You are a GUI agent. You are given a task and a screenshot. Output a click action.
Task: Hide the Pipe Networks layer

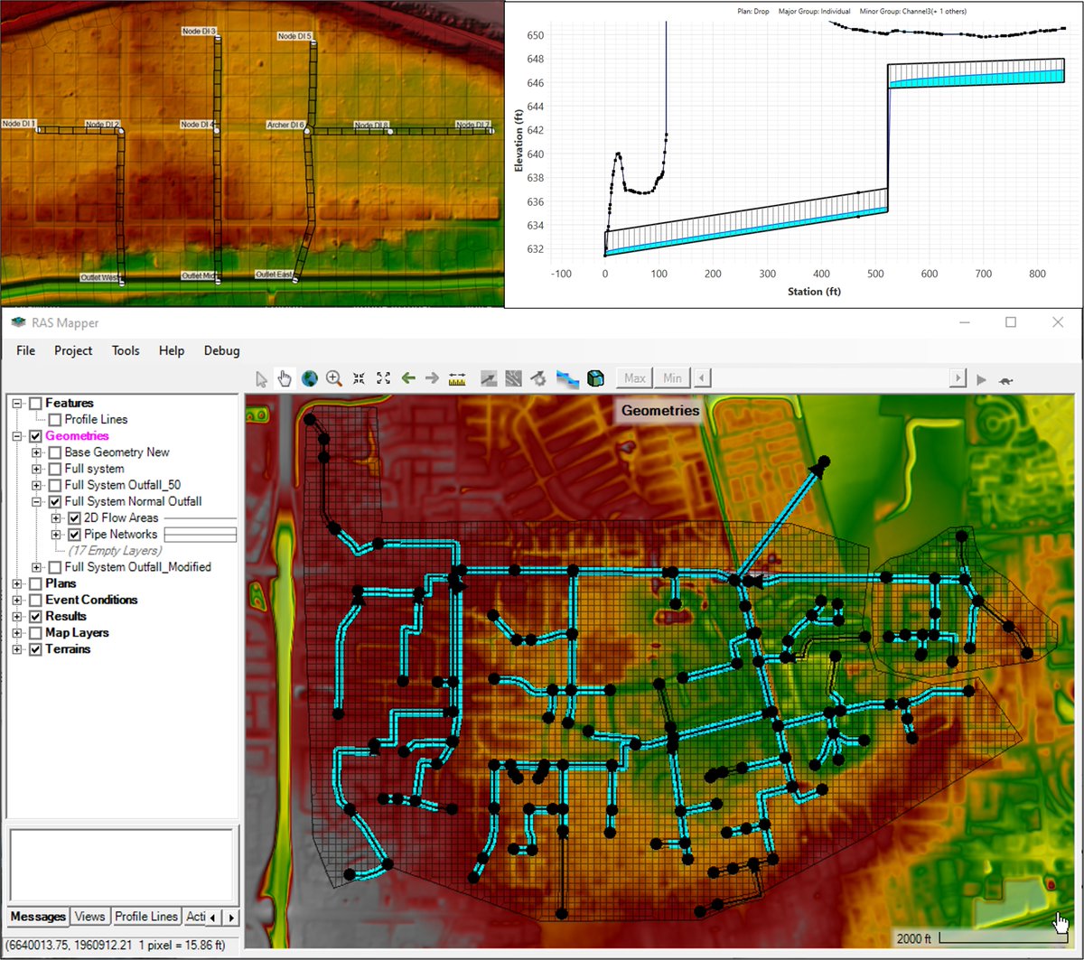pyautogui.click(x=75, y=535)
